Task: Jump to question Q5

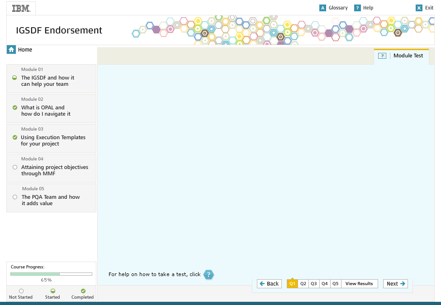Action: coord(336,284)
